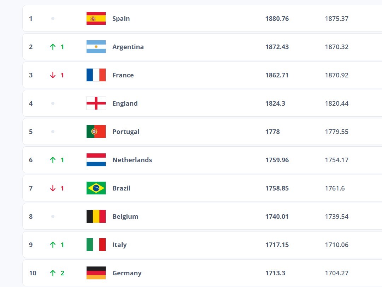Click Belgium's no-change dot indicator

(x=53, y=216)
